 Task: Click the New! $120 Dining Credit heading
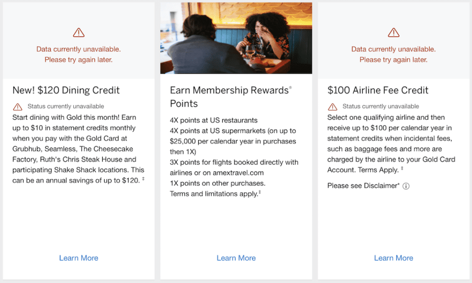[66, 90]
